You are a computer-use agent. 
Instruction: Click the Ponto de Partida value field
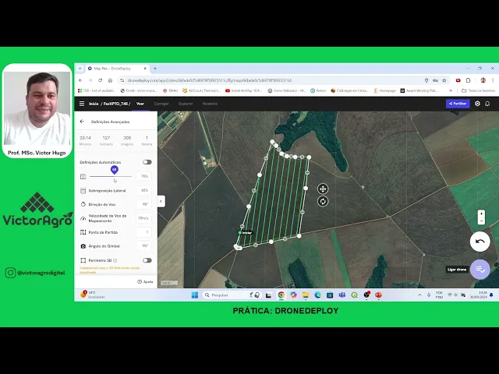[x=143, y=232]
